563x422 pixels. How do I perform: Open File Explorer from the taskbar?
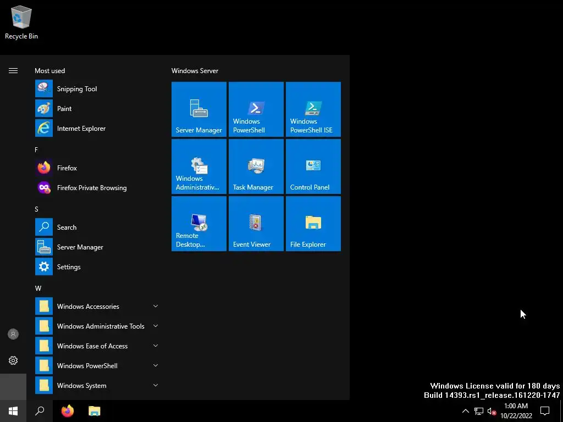(95, 411)
